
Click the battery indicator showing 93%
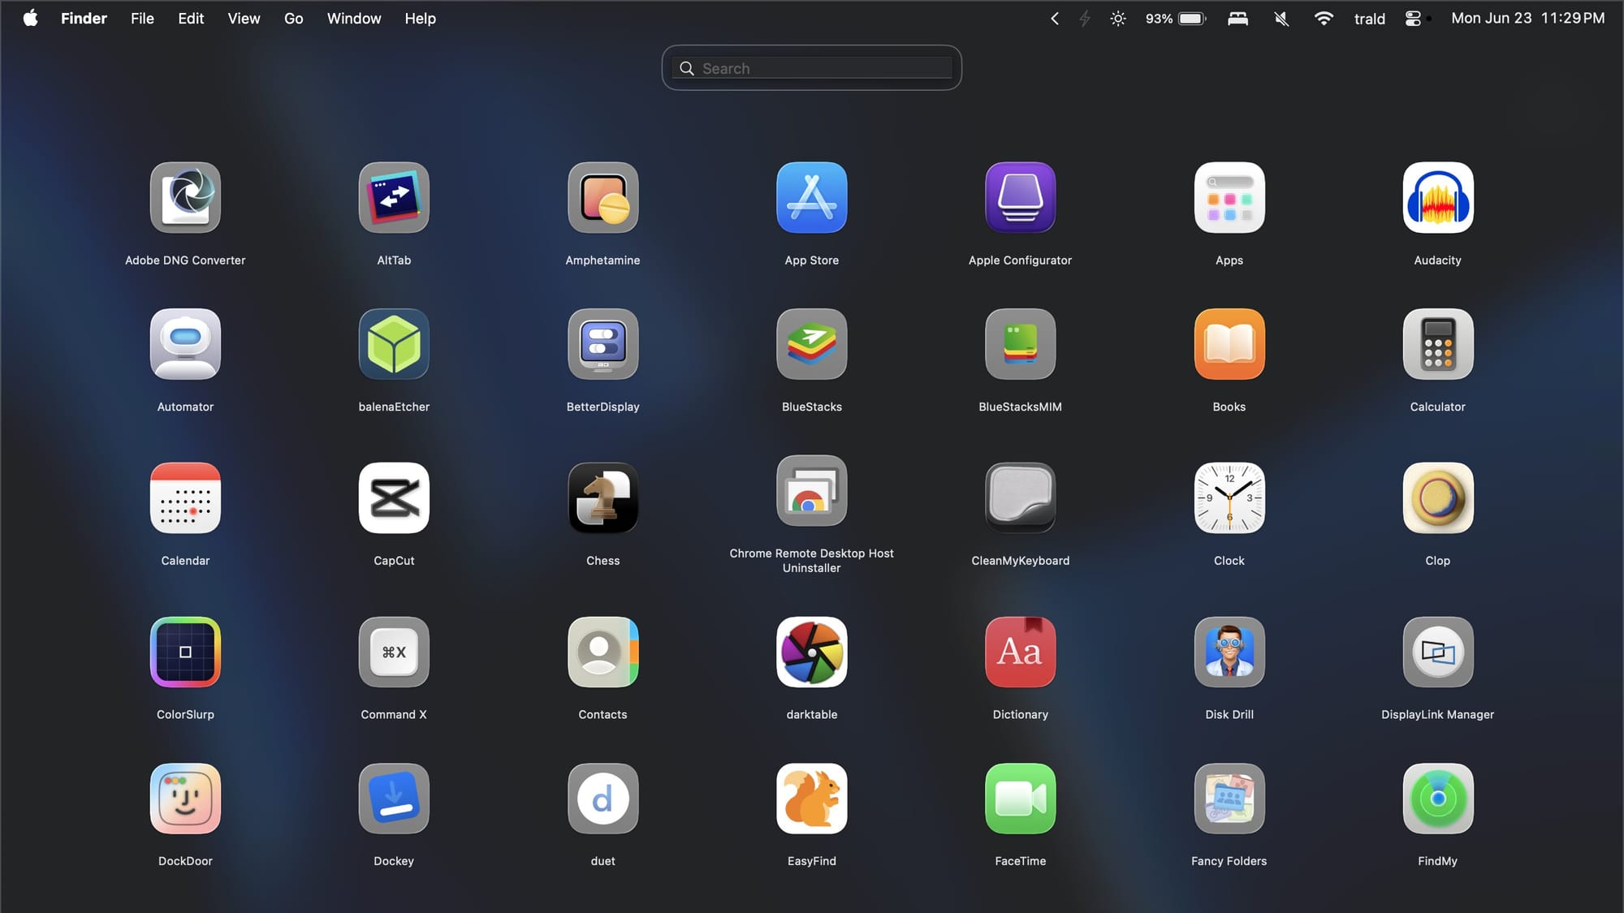click(x=1175, y=18)
